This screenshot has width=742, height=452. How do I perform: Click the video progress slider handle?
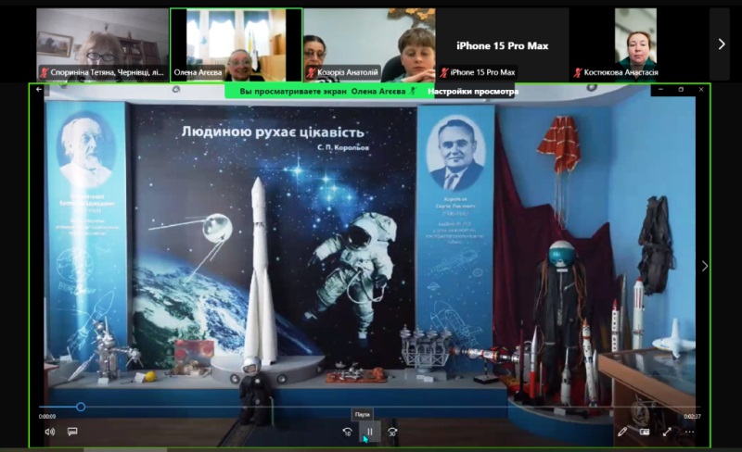point(81,407)
